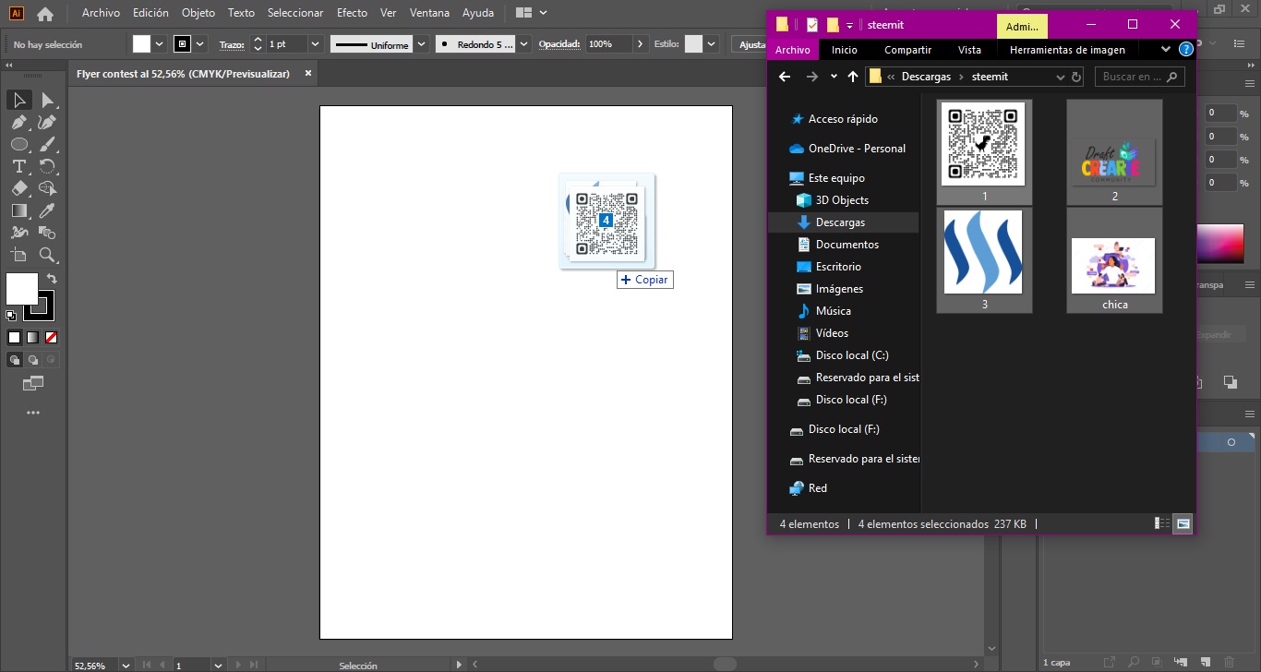This screenshot has height=672, width=1261.
Task: Set fill mode to solid Color
Action: pos(15,337)
